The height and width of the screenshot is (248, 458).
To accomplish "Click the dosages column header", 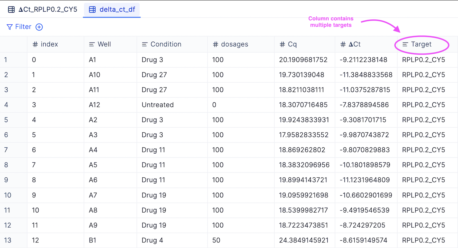I will (x=241, y=44).
